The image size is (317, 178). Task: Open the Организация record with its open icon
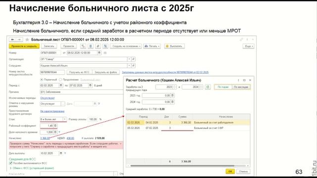click(133, 59)
